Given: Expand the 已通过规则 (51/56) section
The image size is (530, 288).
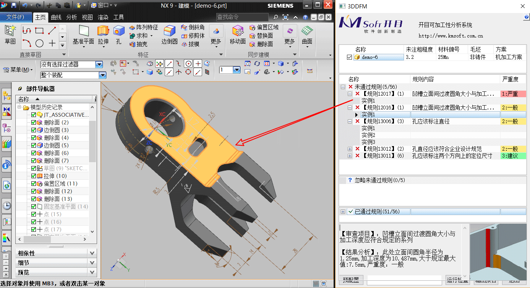Looking at the screenshot, I should 343,212.
